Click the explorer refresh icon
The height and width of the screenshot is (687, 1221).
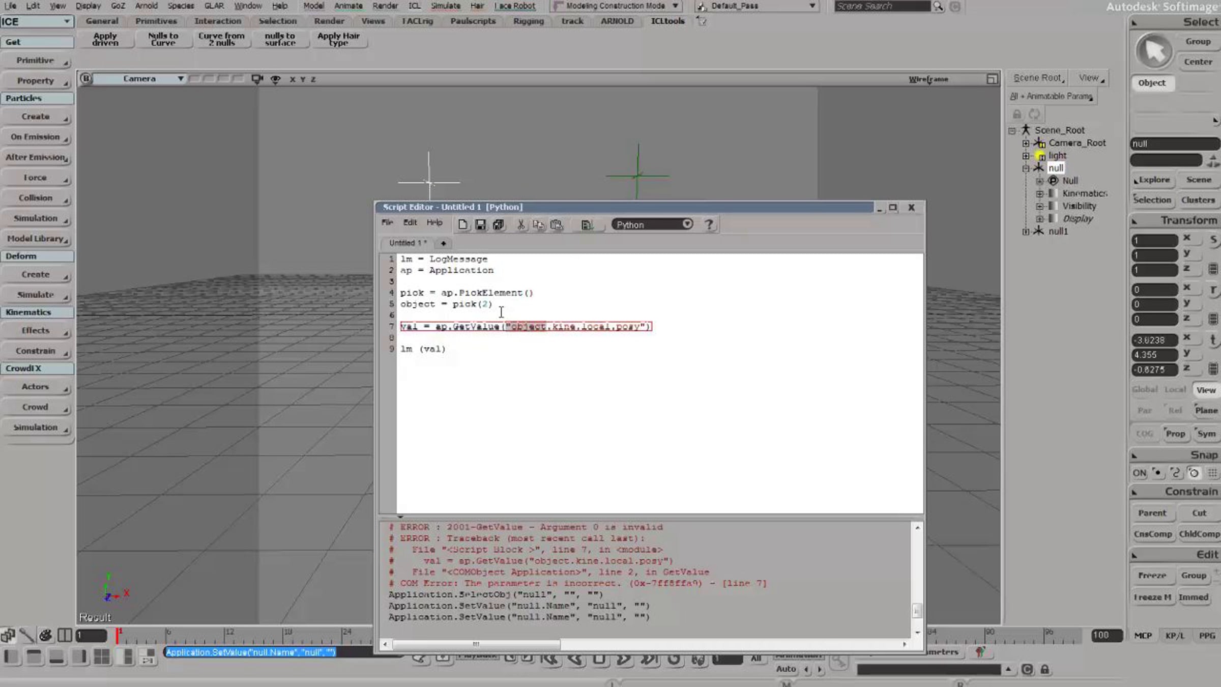point(1034,114)
